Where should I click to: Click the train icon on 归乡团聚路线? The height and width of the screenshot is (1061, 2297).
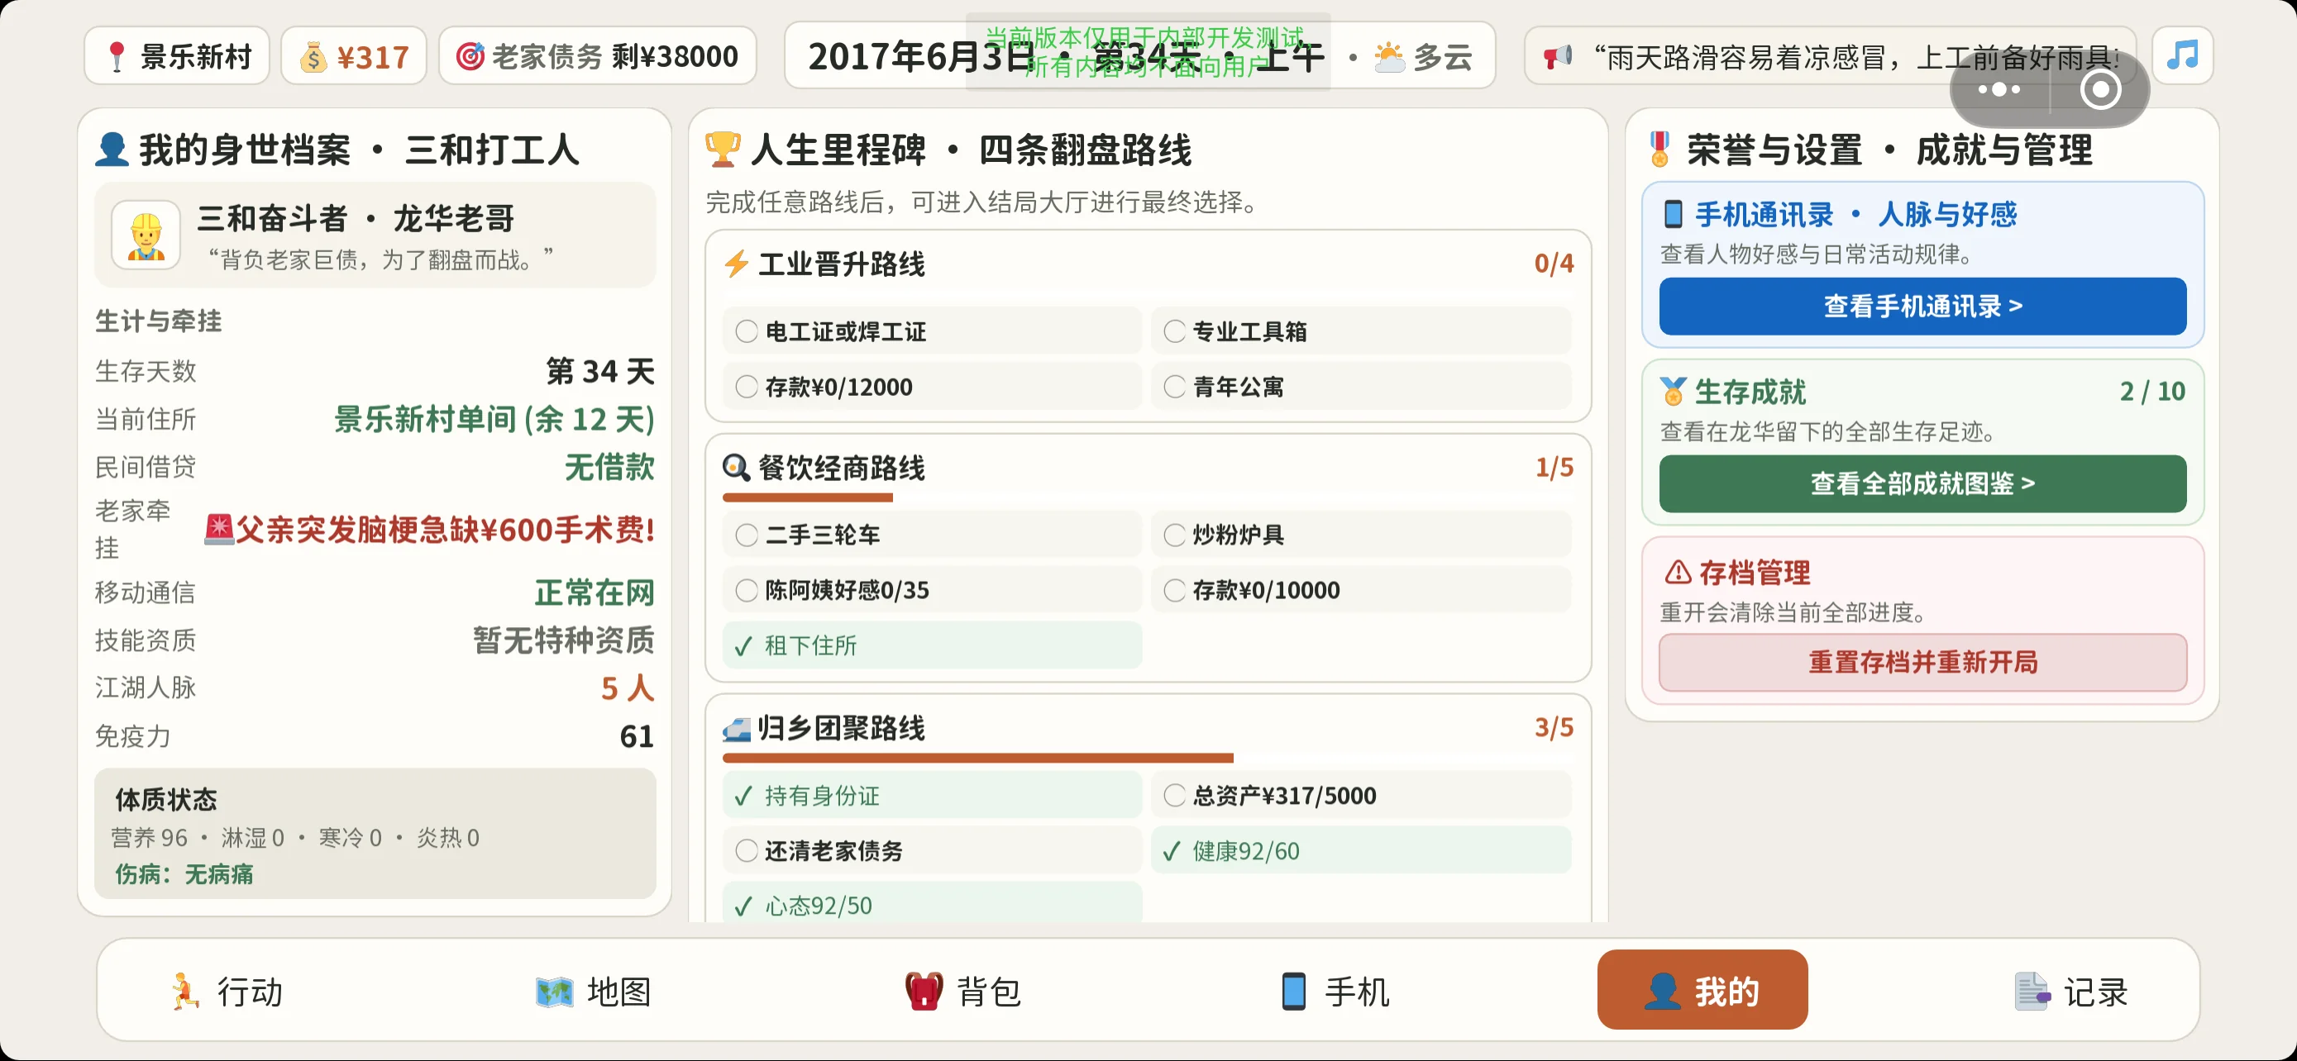[x=737, y=729]
